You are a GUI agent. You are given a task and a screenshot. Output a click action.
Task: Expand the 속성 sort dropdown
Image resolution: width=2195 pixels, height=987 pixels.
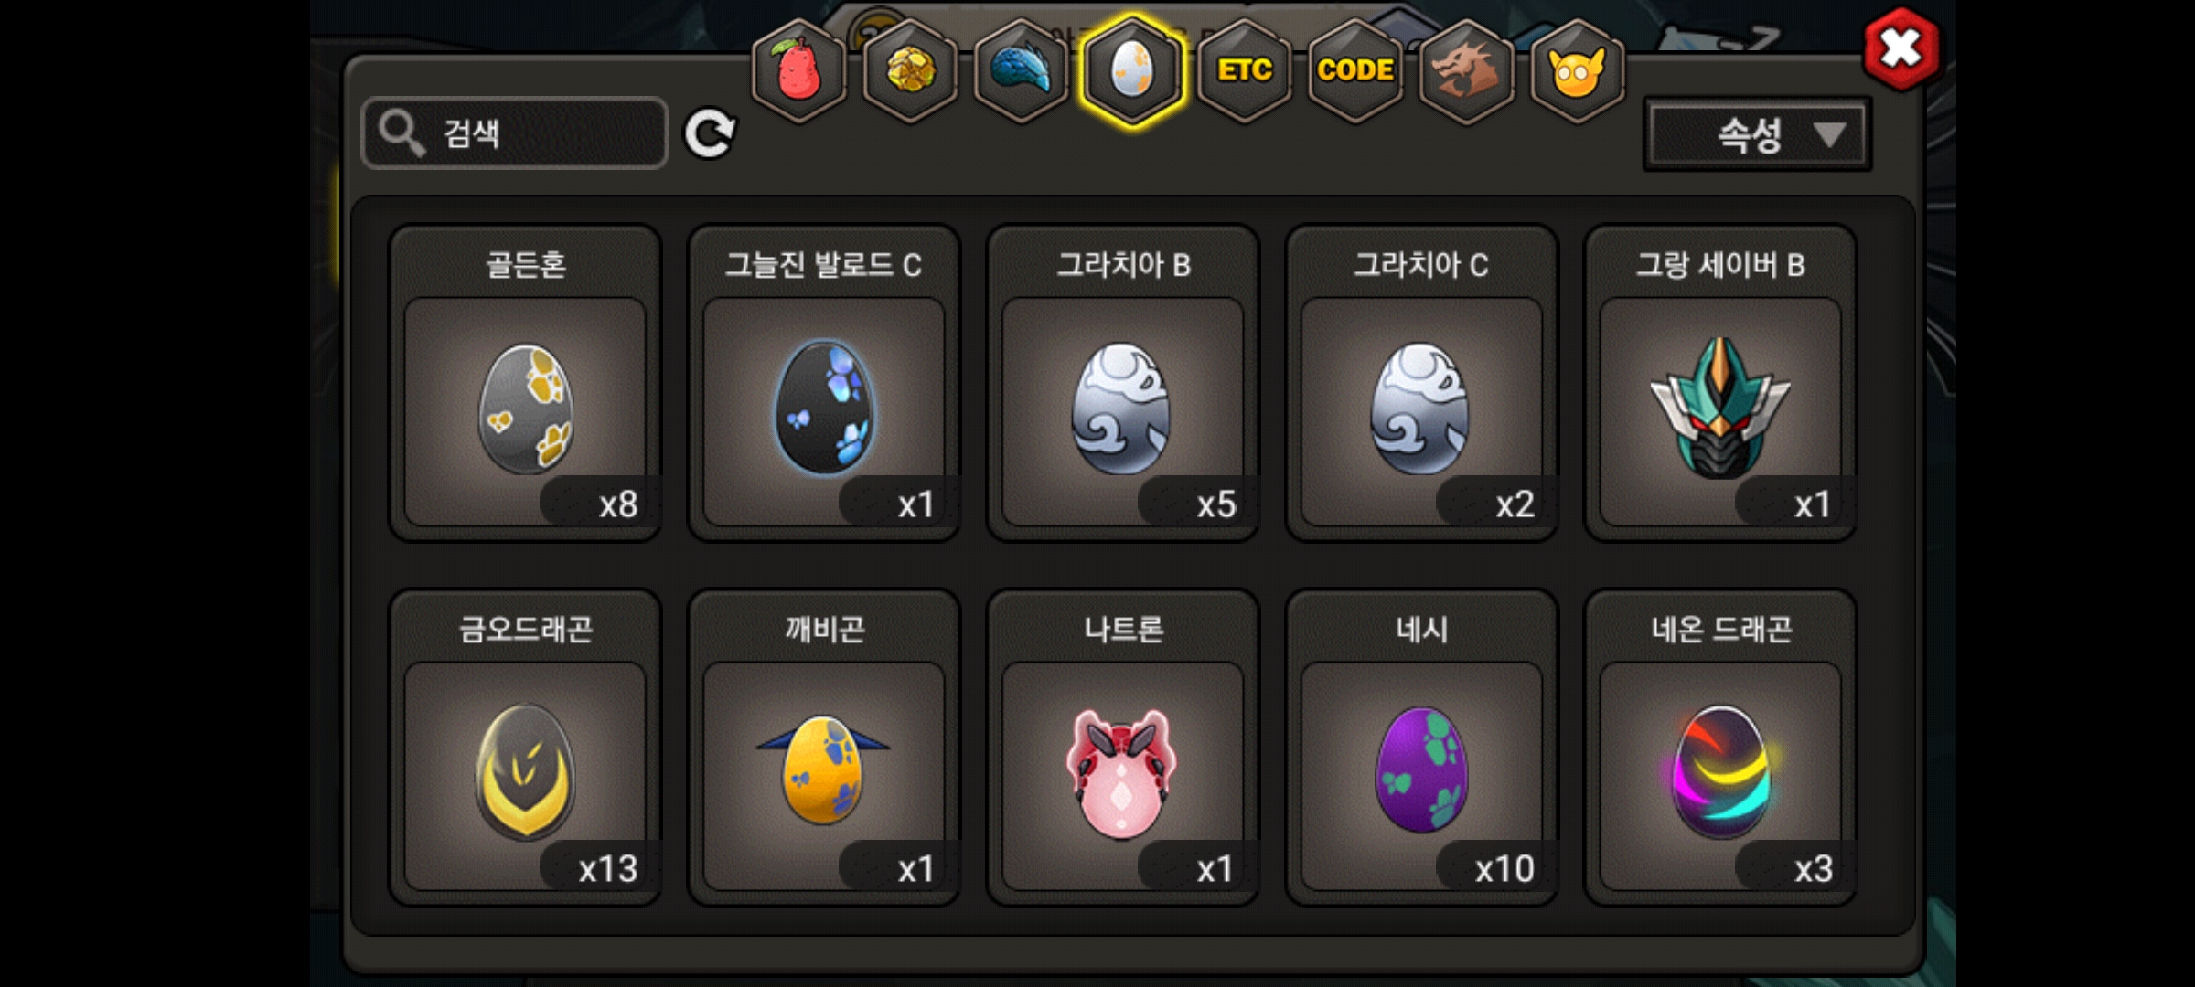click(x=1757, y=135)
